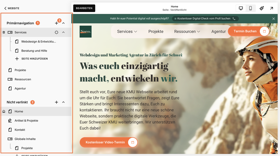Image resolution: width=280 pixels, height=156 pixels.
Task: Open Services folder settings gear
Action: [x=57, y=32]
